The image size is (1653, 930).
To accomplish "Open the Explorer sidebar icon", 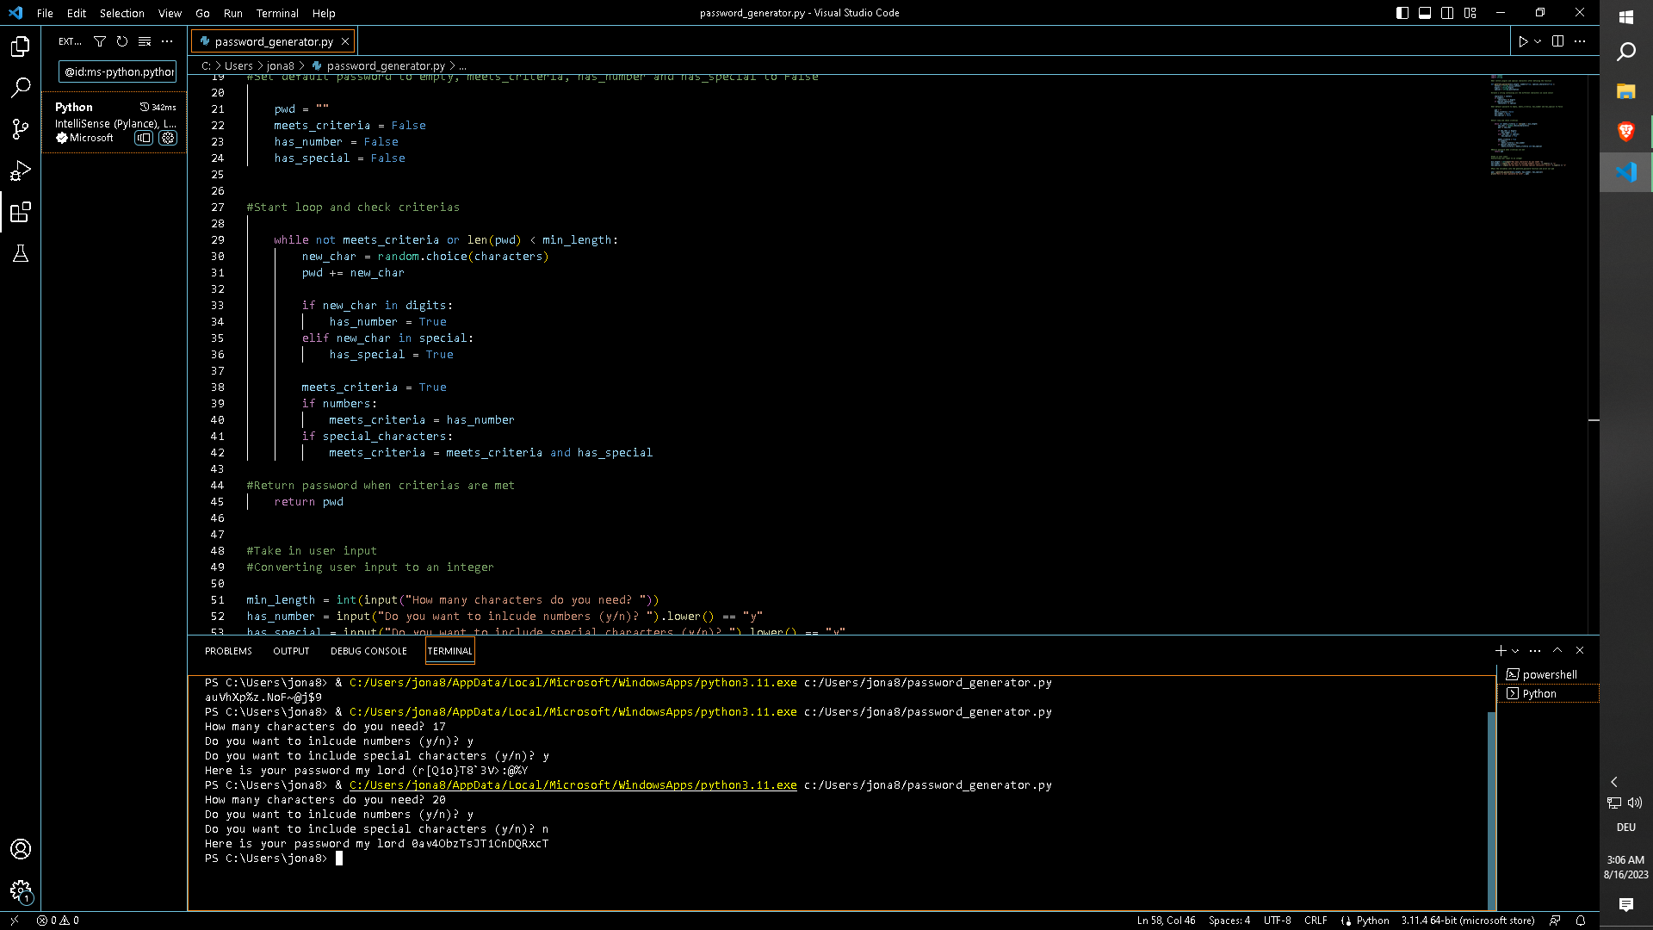I will tap(21, 46).
